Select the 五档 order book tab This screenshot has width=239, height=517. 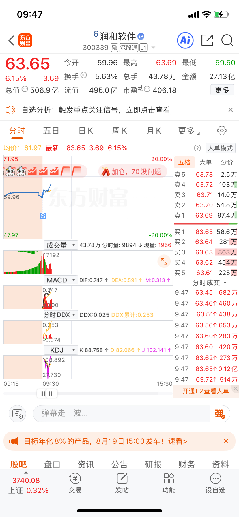tap(184, 162)
